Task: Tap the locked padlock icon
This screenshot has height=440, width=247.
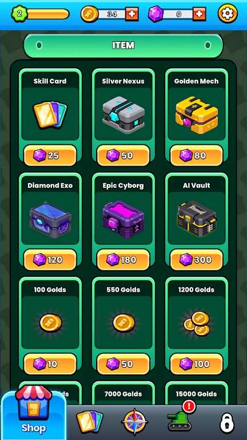Action: (226, 422)
